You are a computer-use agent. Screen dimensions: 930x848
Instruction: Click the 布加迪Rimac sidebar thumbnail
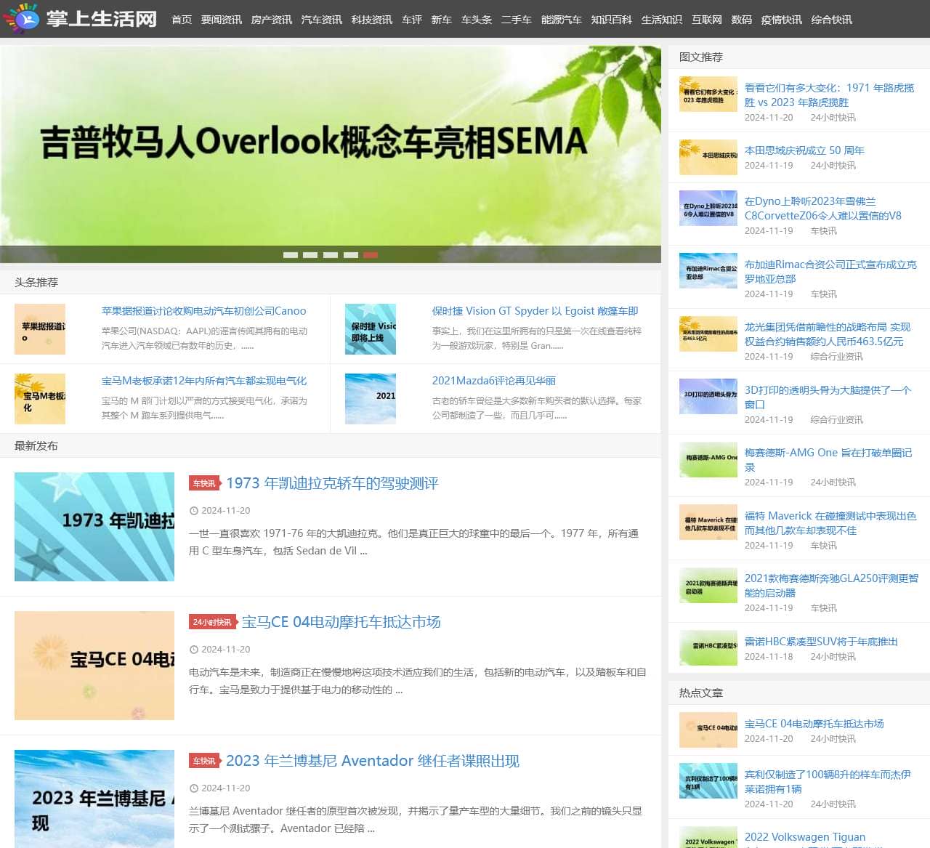click(x=708, y=271)
